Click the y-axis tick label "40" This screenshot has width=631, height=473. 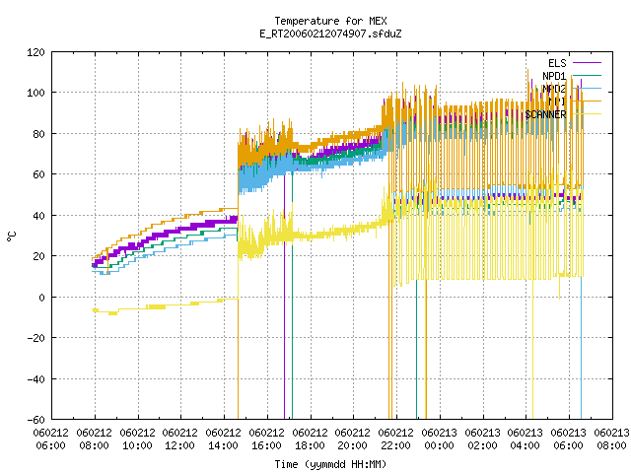coord(38,215)
